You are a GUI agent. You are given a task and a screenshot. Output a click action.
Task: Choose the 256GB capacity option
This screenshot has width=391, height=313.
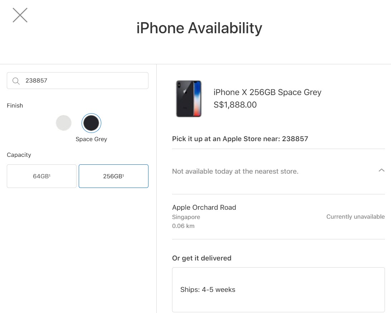click(113, 176)
